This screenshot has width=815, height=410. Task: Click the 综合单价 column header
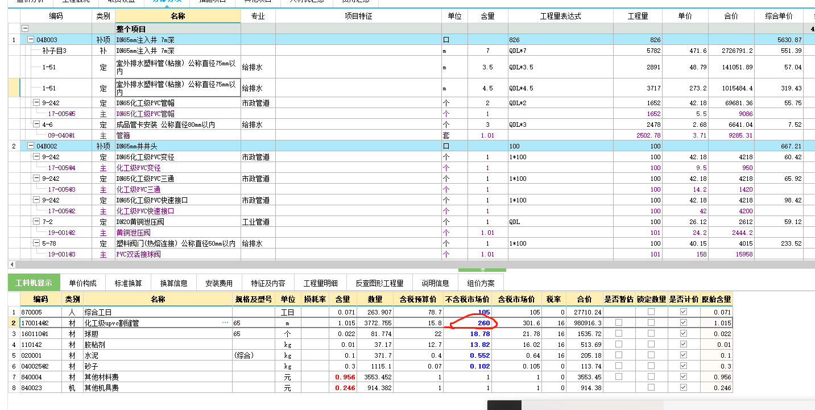779,16
